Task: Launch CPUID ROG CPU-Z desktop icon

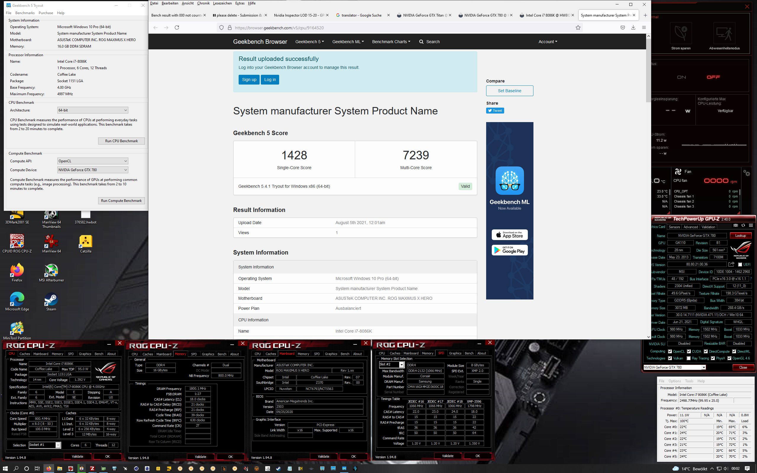Action: pyautogui.click(x=17, y=243)
